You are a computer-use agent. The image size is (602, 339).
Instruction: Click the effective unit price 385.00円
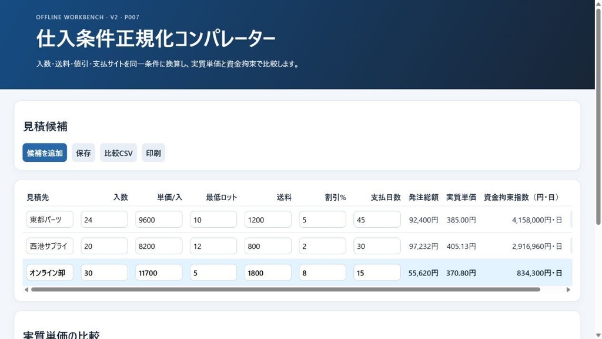coord(461,220)
